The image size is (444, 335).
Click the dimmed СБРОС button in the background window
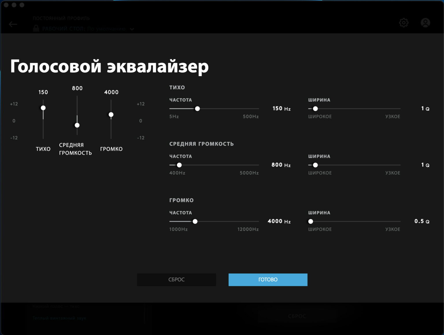pyautogui.click(x=297, y=316)
